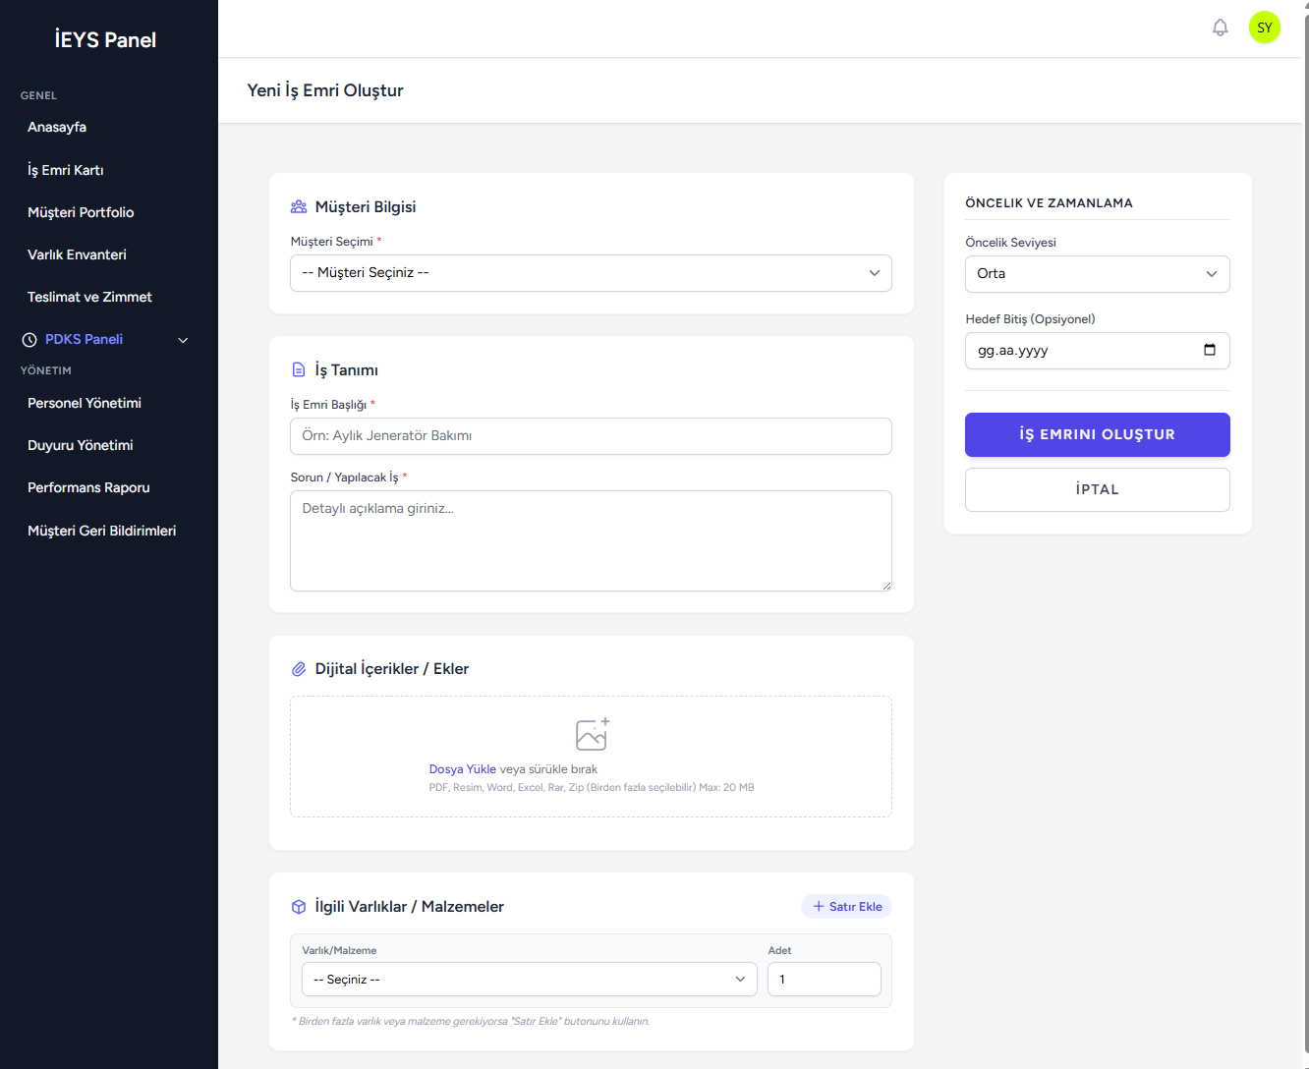Open the SY user avatar menu

(x=1264, y=28)
